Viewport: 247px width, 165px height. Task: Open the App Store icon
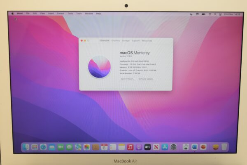[x=165, y=147]
